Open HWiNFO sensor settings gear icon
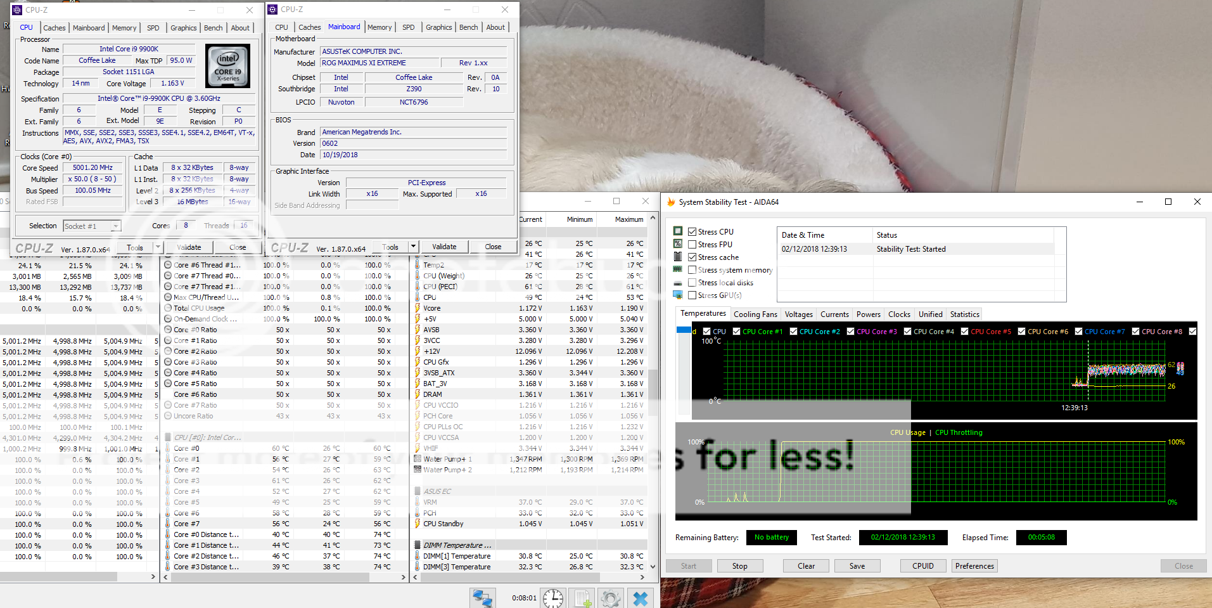 [611, 598]
